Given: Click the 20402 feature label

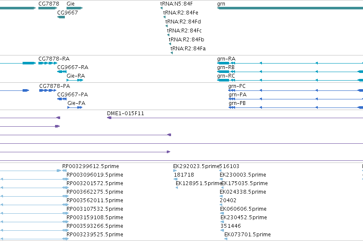Looking at the screenshot, I should pyautogui.click(x=228, y=200).
